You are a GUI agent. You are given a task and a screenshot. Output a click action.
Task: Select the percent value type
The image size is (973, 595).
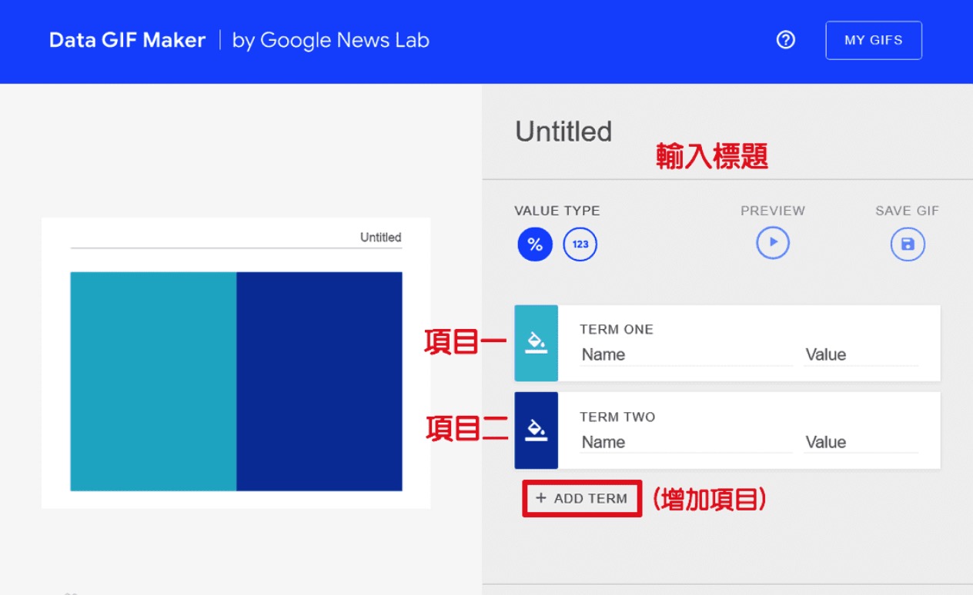[535, 244]
